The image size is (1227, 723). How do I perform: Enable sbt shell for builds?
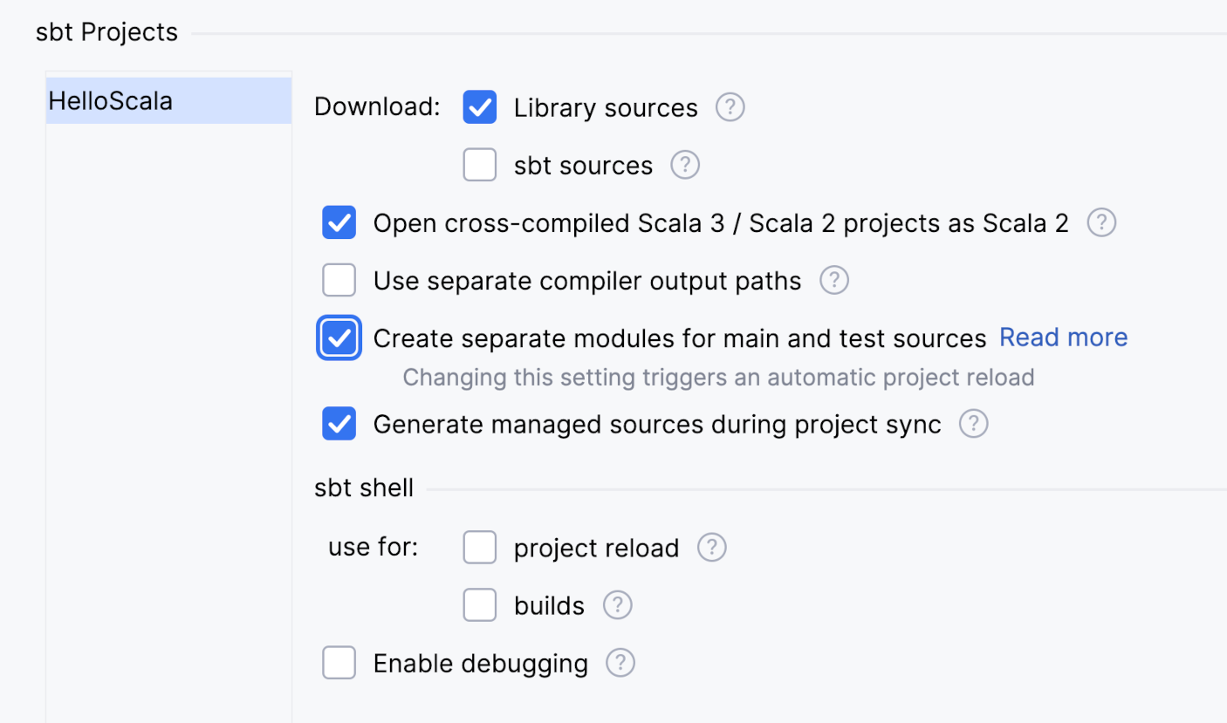pyautogui.click(x=480, y=604)
